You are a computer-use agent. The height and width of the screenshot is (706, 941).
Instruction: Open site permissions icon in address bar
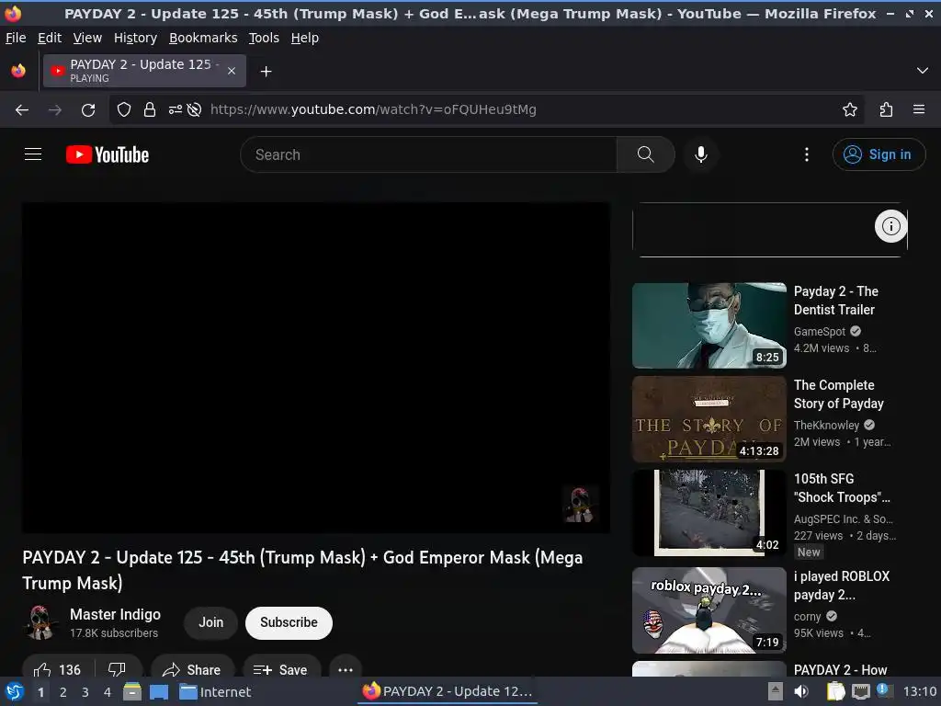pos(175,109)
